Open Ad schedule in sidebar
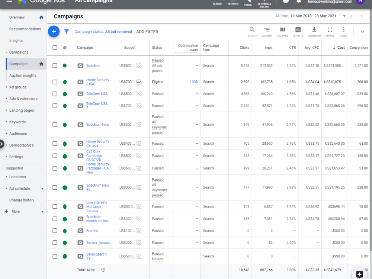The image size is (372, 279). tap(19, 188)
